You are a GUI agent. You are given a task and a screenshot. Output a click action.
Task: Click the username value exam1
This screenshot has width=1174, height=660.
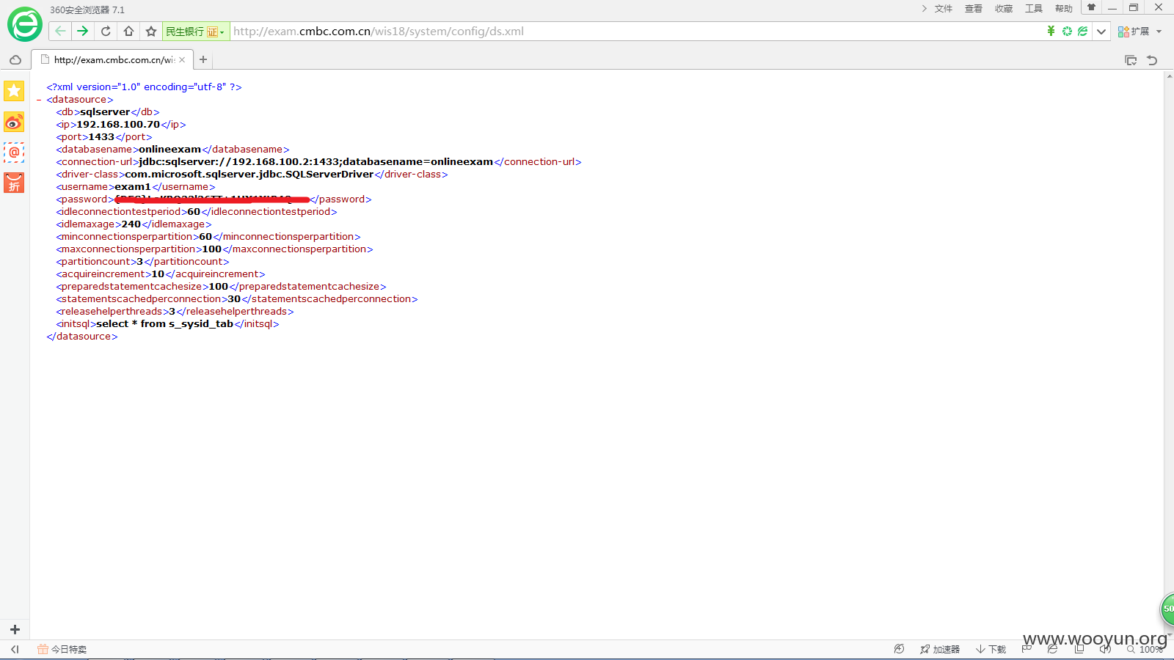tap(133, 187)
